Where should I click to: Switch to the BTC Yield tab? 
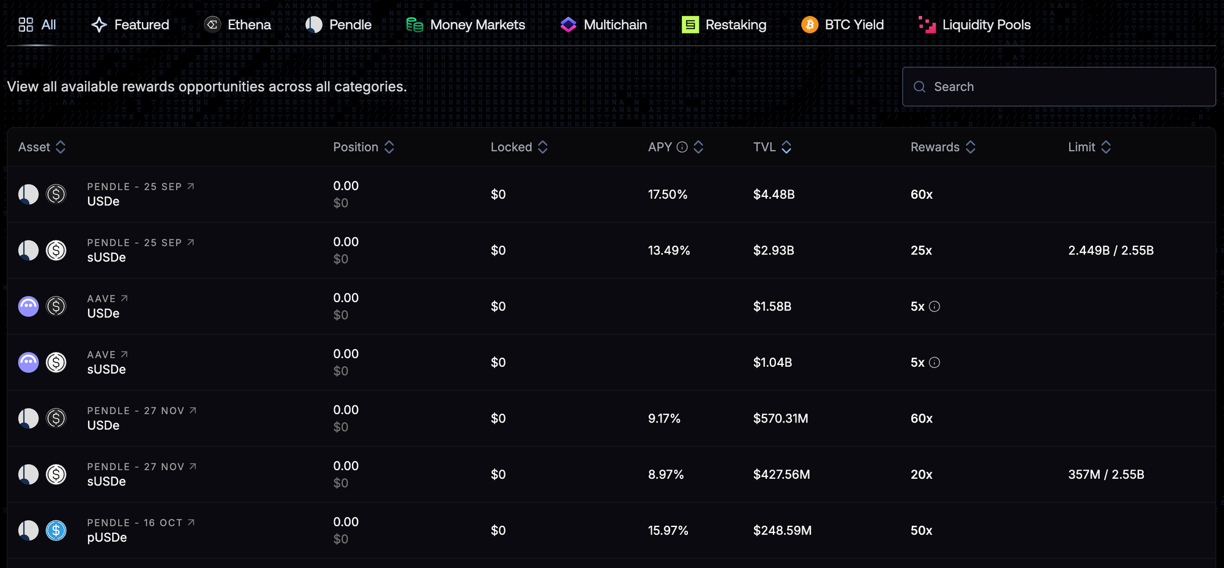point(843,25)
